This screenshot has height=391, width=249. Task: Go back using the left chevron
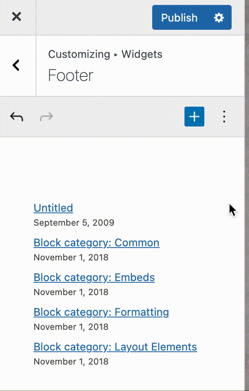pyautogui.click(x=17, y=65)
